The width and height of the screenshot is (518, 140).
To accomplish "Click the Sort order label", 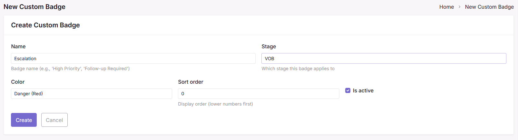I will [191, 82].
